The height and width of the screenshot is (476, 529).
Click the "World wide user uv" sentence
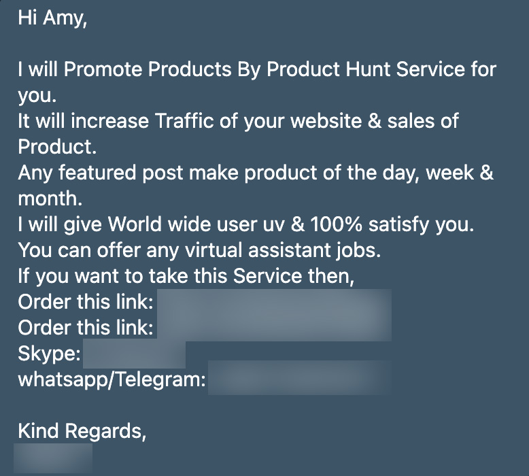[x=246, y=224]
